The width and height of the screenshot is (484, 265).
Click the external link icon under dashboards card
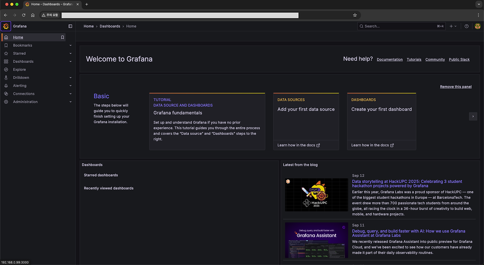(392, 145)
